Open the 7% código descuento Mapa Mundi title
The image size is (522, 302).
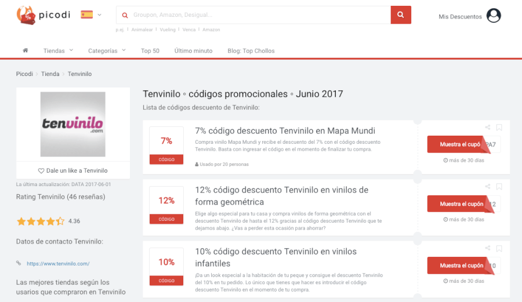285,130
